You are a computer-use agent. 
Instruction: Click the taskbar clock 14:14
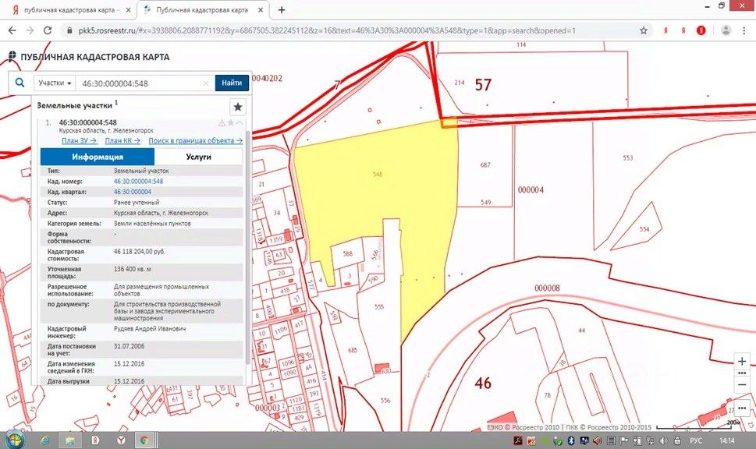tap(727, 440)
